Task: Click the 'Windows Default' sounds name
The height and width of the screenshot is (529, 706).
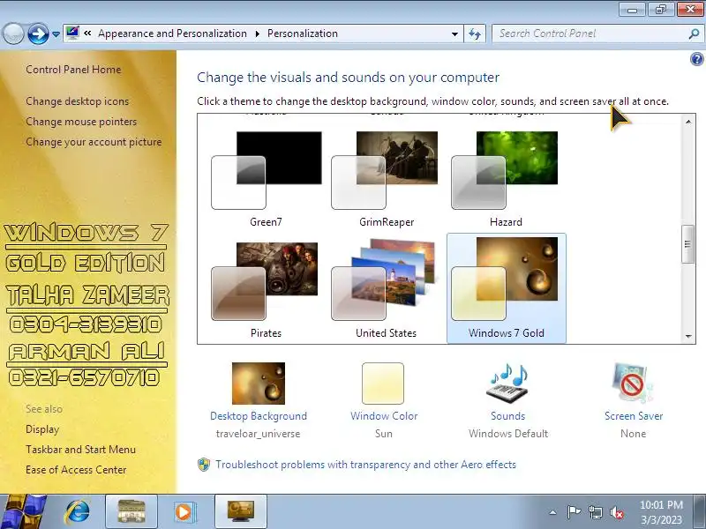Action: [x=508, y=434]
